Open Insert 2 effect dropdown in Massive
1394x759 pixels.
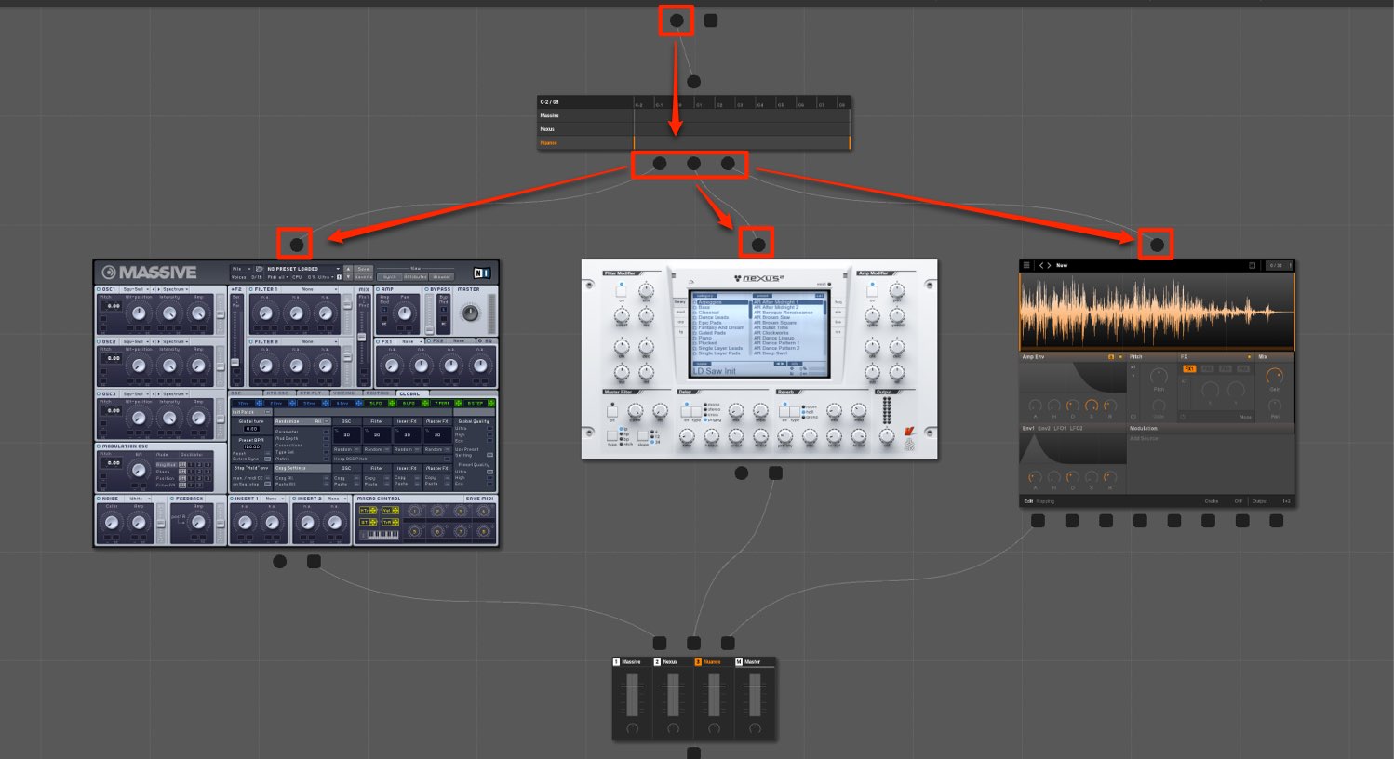(335, 499)
